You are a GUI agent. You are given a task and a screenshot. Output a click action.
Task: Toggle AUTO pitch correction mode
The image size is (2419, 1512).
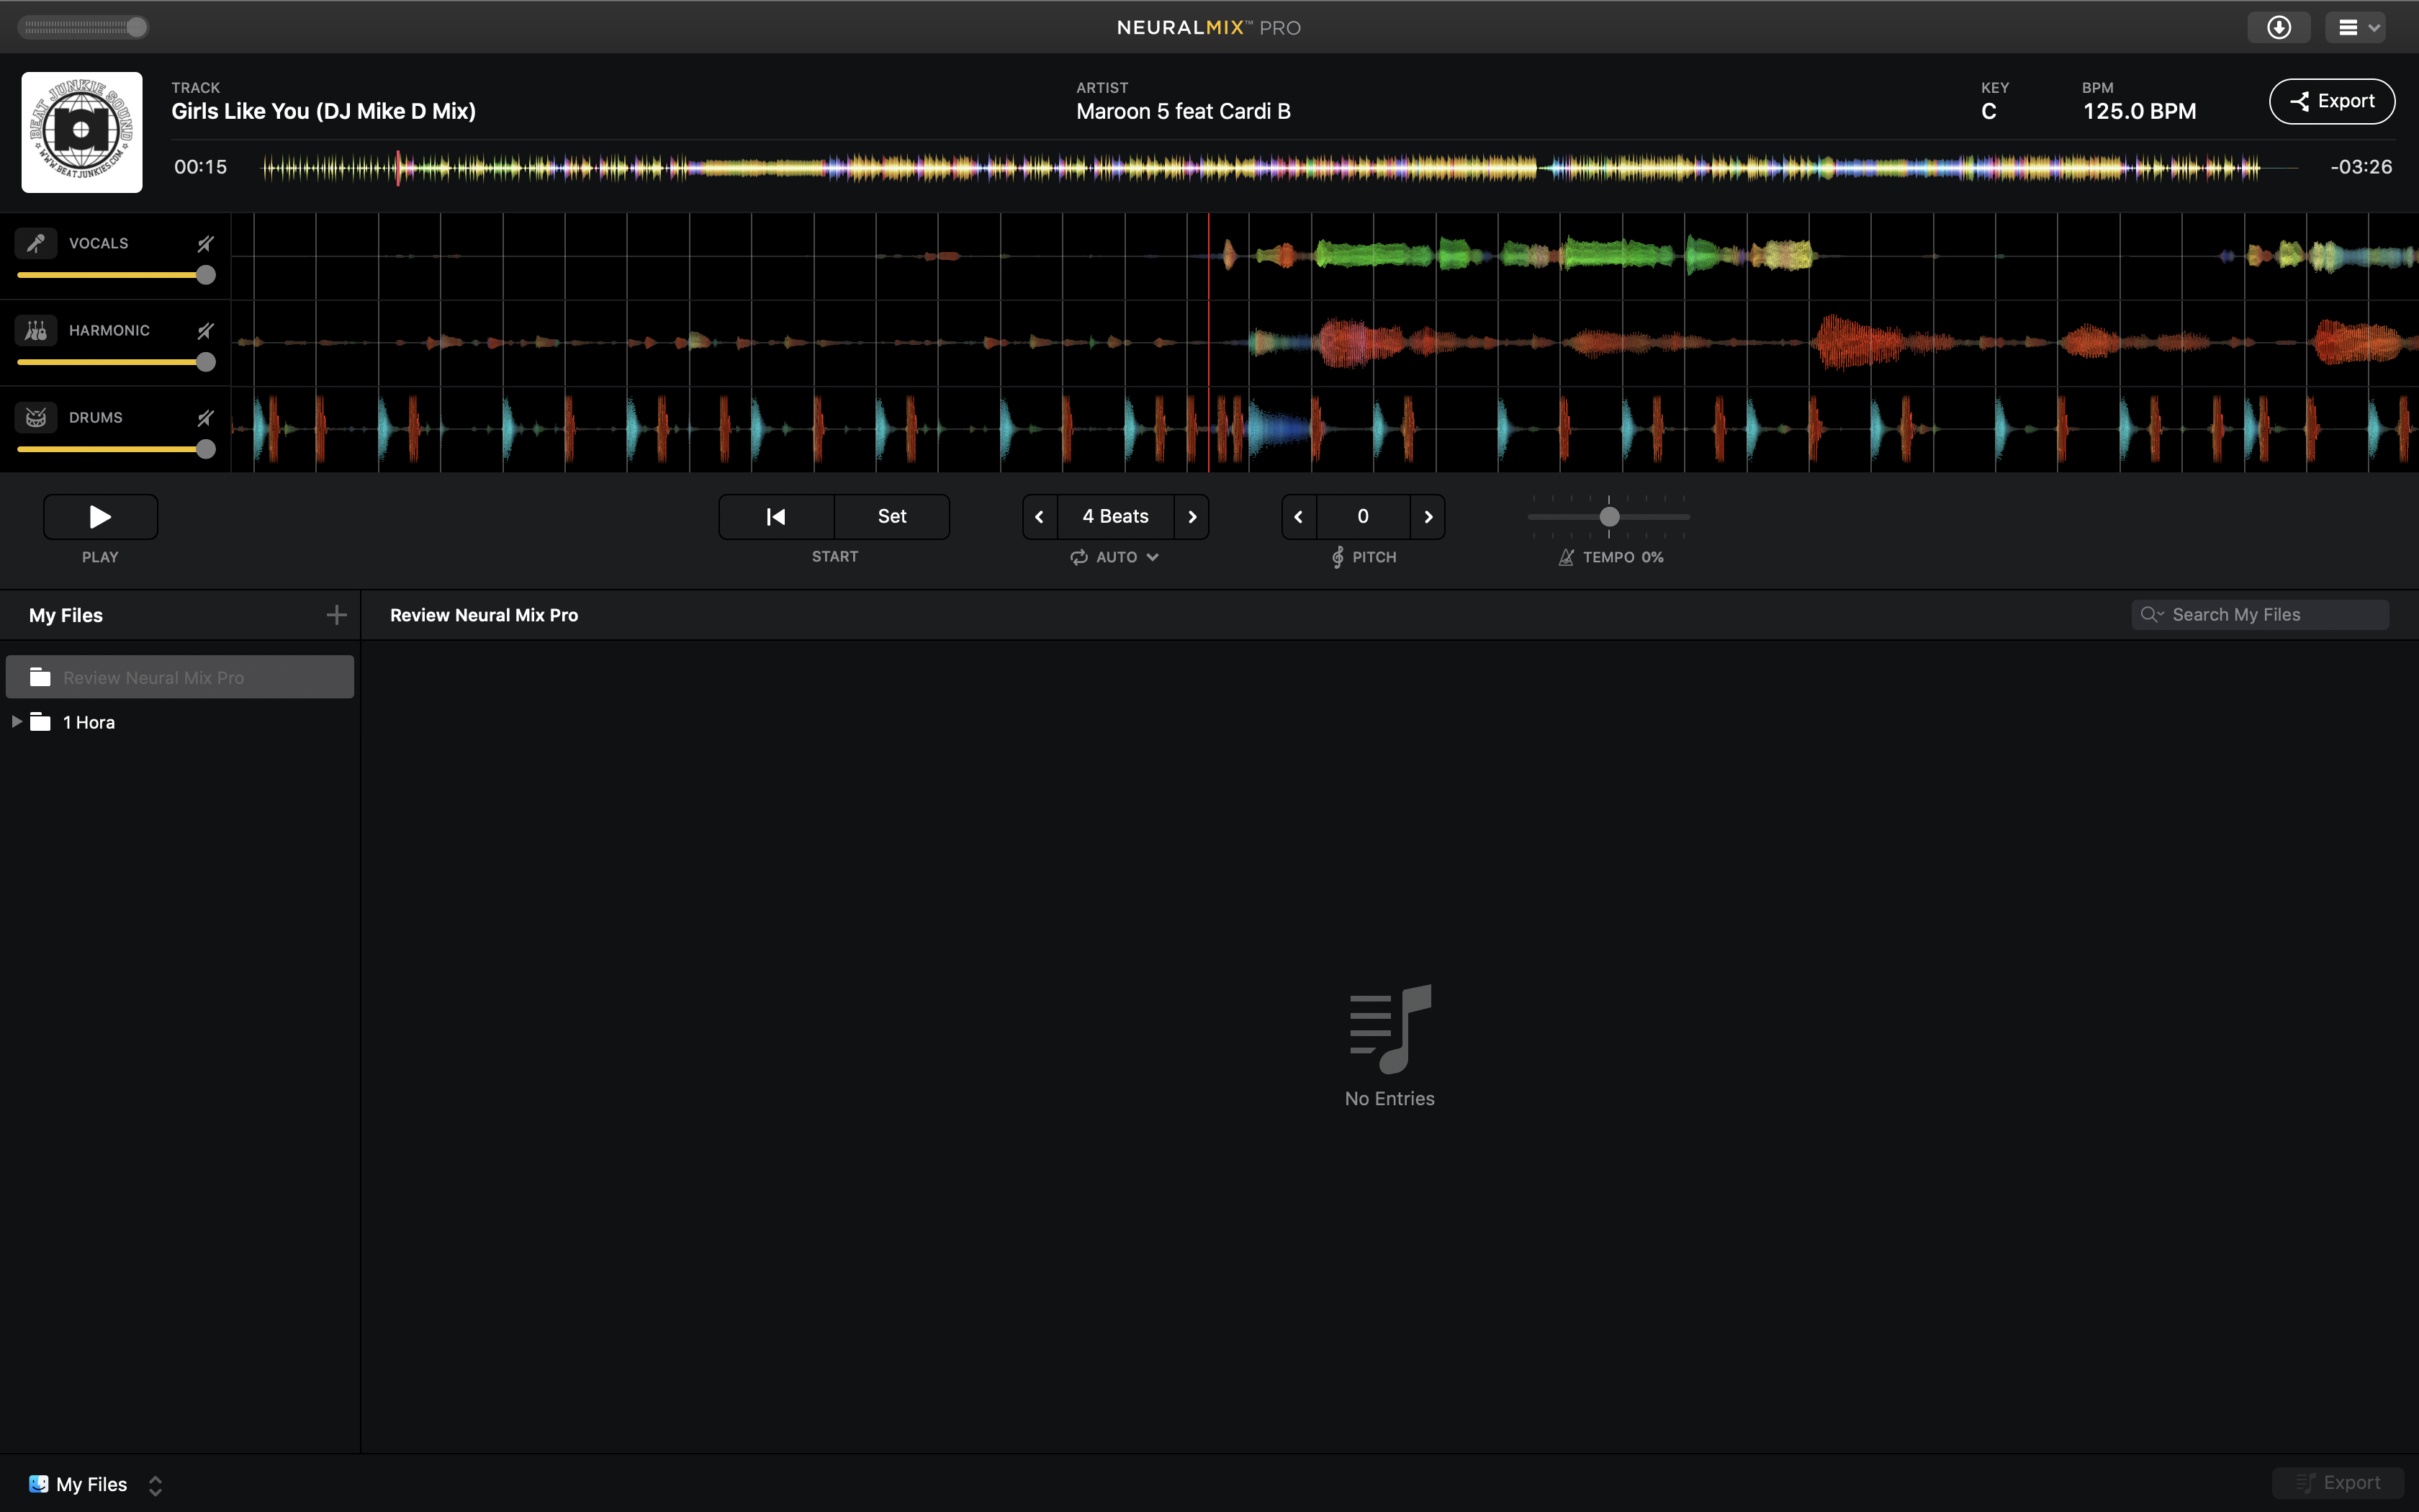click(1114, 557)
